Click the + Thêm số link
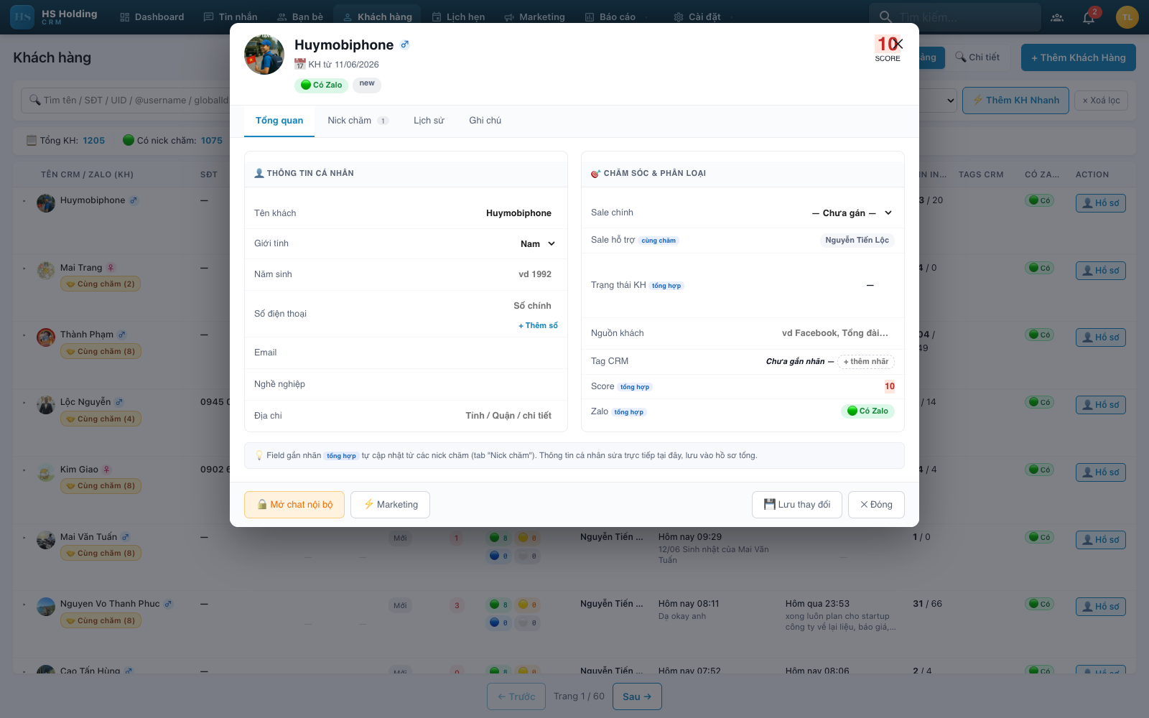Image resolution: width=1149 pixels, height=718 pixels. pyautogui.click(x=538, y=326)
